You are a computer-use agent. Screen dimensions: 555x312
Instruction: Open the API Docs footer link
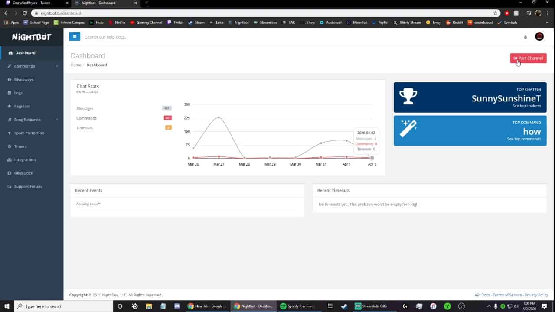coord(482,295)
